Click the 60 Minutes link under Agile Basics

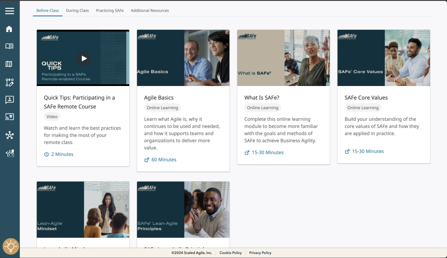click(x=159, y=159)
